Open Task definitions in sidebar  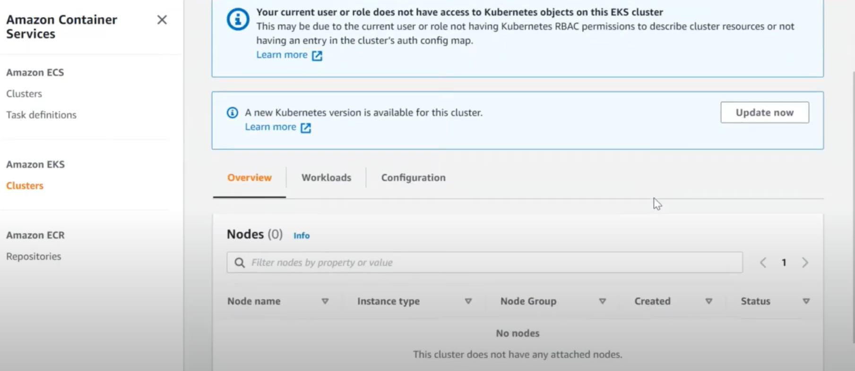tap(41, 115)
